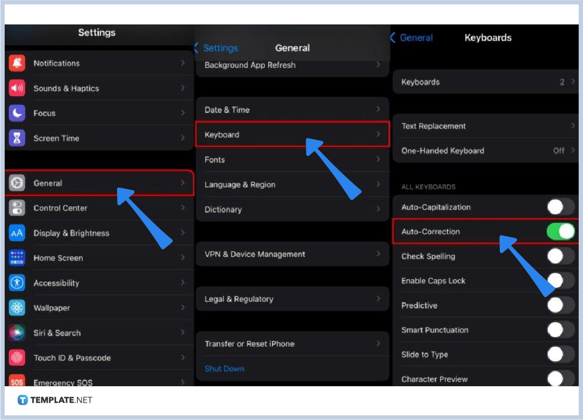Enable the Enable Caps Lock switch
The height and width of the screenshot is (420, 583).
[x=561, y=281]
